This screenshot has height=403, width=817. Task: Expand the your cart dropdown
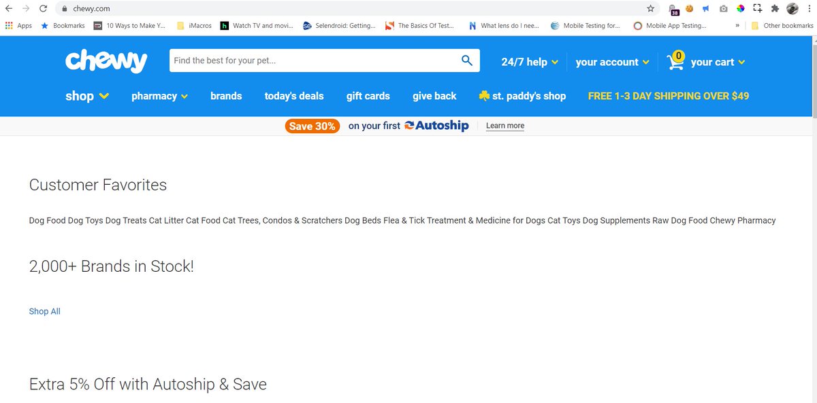(718, 62)
